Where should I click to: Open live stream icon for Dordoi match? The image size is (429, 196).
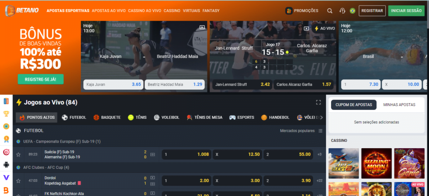click(152, 178)
